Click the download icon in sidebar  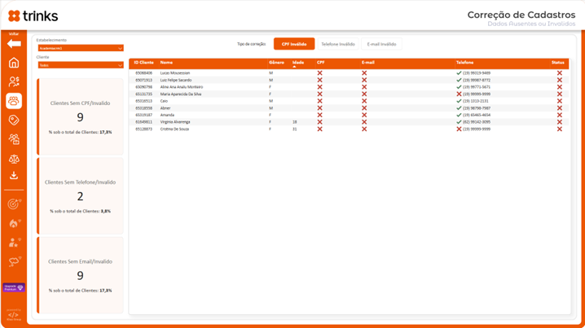point(14,176)
